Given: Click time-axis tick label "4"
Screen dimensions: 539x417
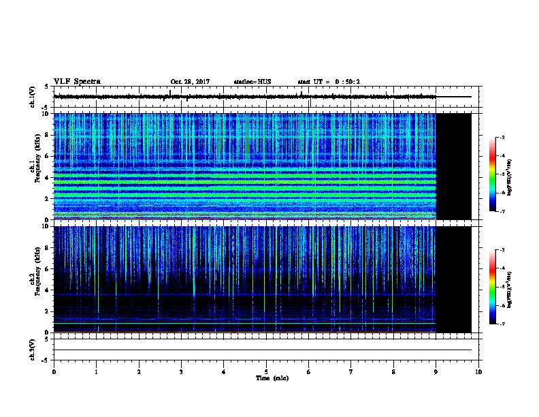Looking at the screenshot, I should pyautogui.click(x=224, y=371).
